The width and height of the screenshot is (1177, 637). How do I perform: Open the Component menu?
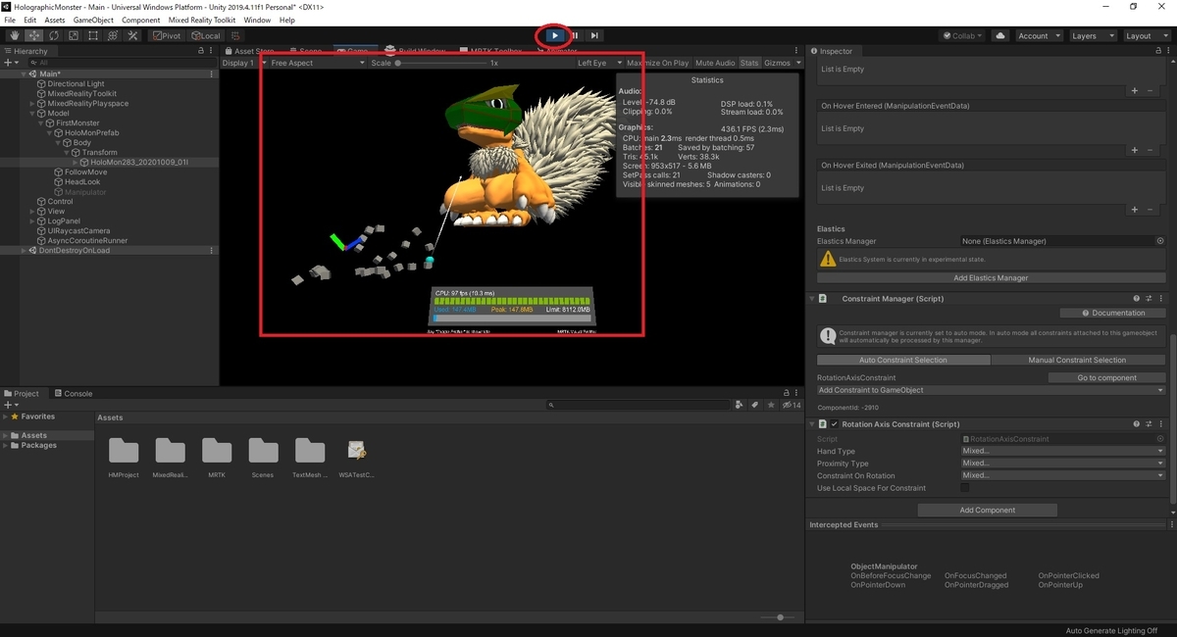tap(141, 20)
